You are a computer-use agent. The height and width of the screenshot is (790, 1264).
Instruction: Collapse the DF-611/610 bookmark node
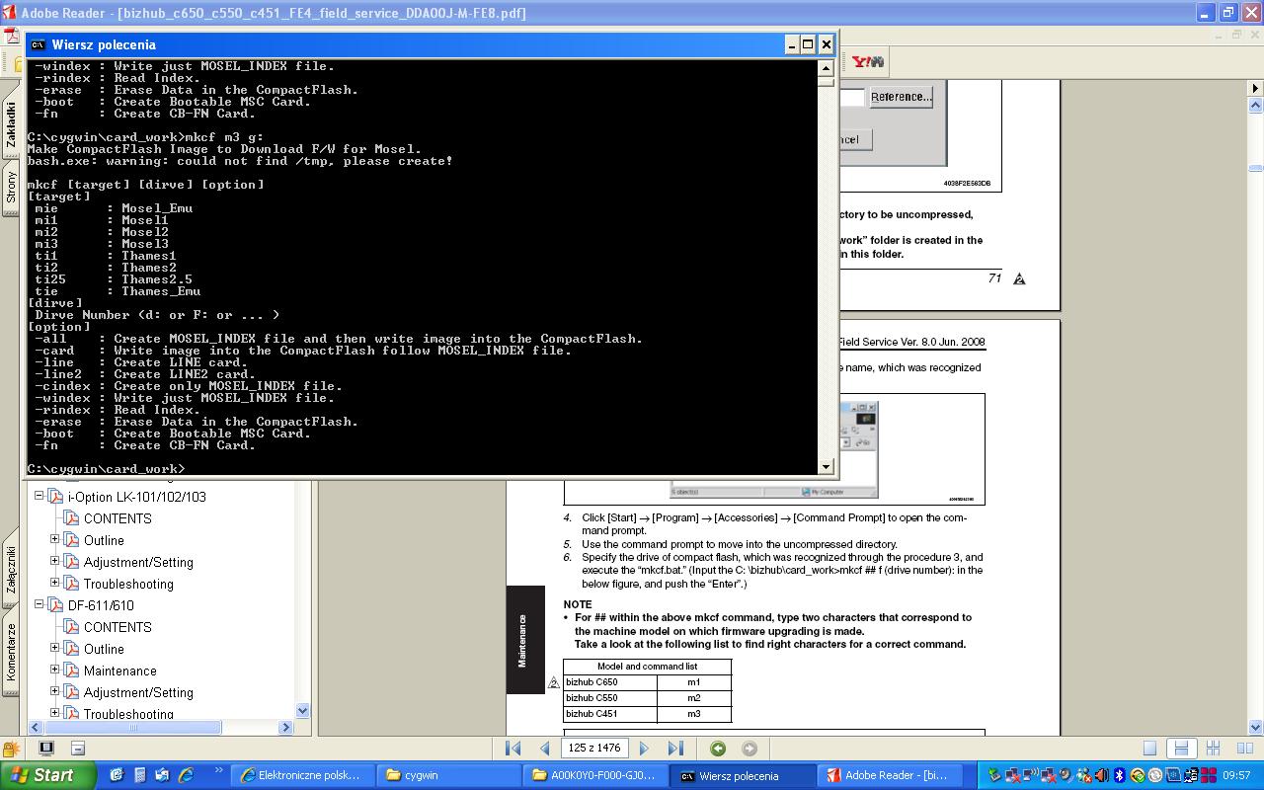click(x=39, y=605)
